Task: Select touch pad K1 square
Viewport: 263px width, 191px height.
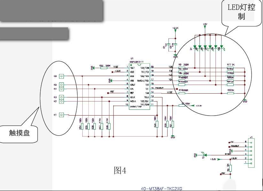Action: tap(62, 115)
